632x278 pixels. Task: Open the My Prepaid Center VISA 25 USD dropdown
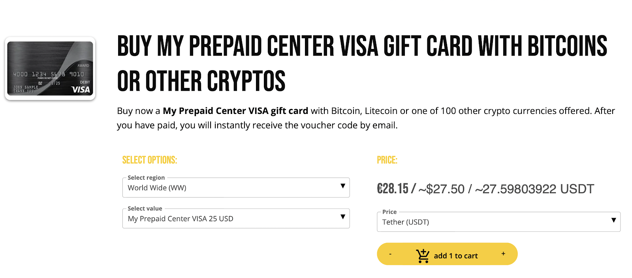(x=229, y=218)
